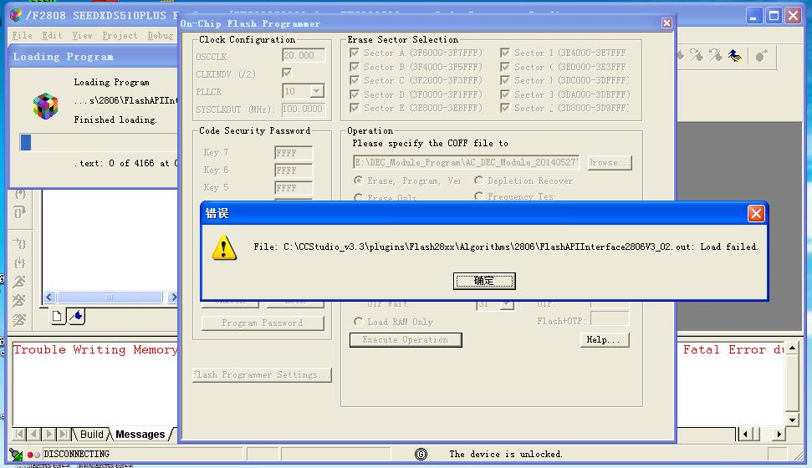Image resolution: width=812 pixels, height=468 pixels.
Task: Click the Help... button
Action: coord(603,339)
